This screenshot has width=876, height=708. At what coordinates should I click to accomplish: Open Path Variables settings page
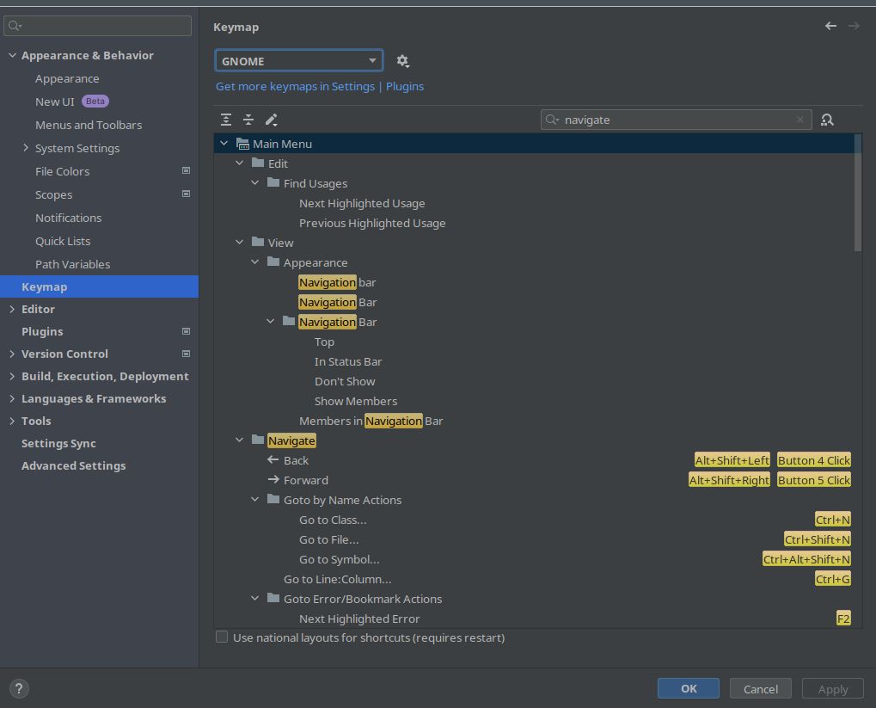(72, 264)
